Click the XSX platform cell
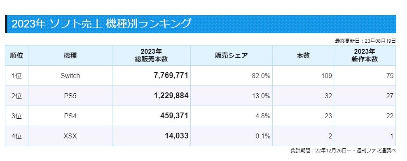The image size is (407, 161). pyautogui.click(x=70, y=136)
